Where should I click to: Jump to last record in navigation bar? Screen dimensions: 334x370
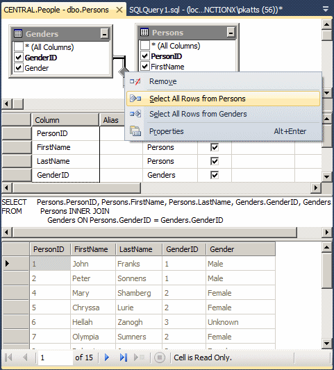click(x=124, y=358)
